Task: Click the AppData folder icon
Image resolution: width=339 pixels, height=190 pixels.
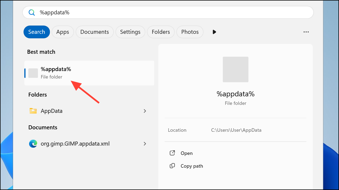Action: tap(33, 111)
